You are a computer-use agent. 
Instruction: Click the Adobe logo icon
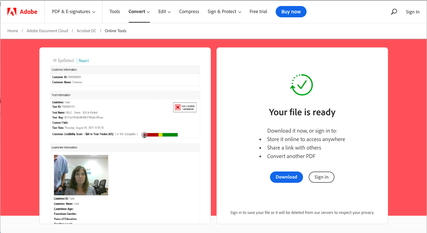(x=12, y=12)
